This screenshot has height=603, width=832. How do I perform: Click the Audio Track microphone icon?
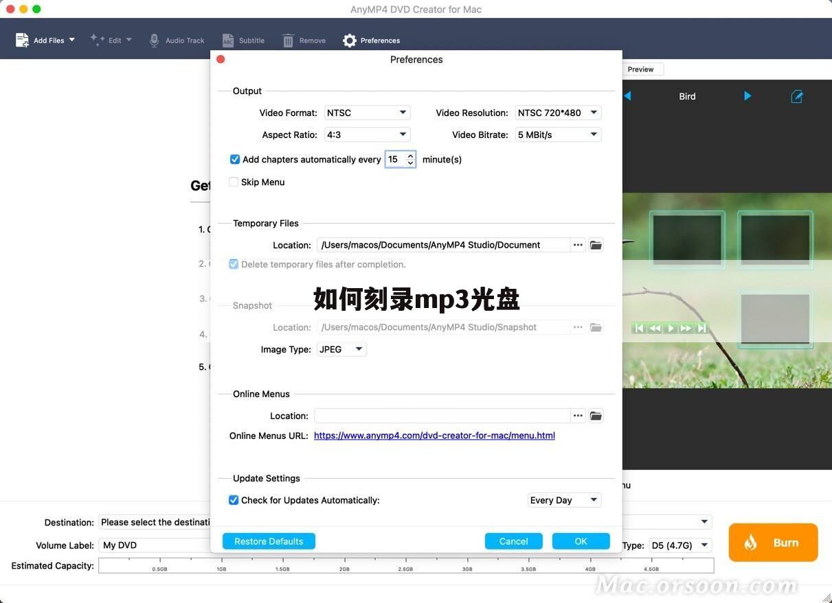155,40
